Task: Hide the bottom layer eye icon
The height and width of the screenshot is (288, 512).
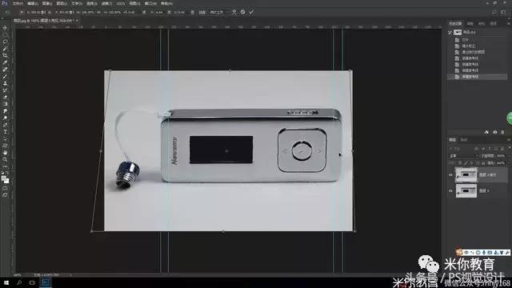Action: point(450,190)
